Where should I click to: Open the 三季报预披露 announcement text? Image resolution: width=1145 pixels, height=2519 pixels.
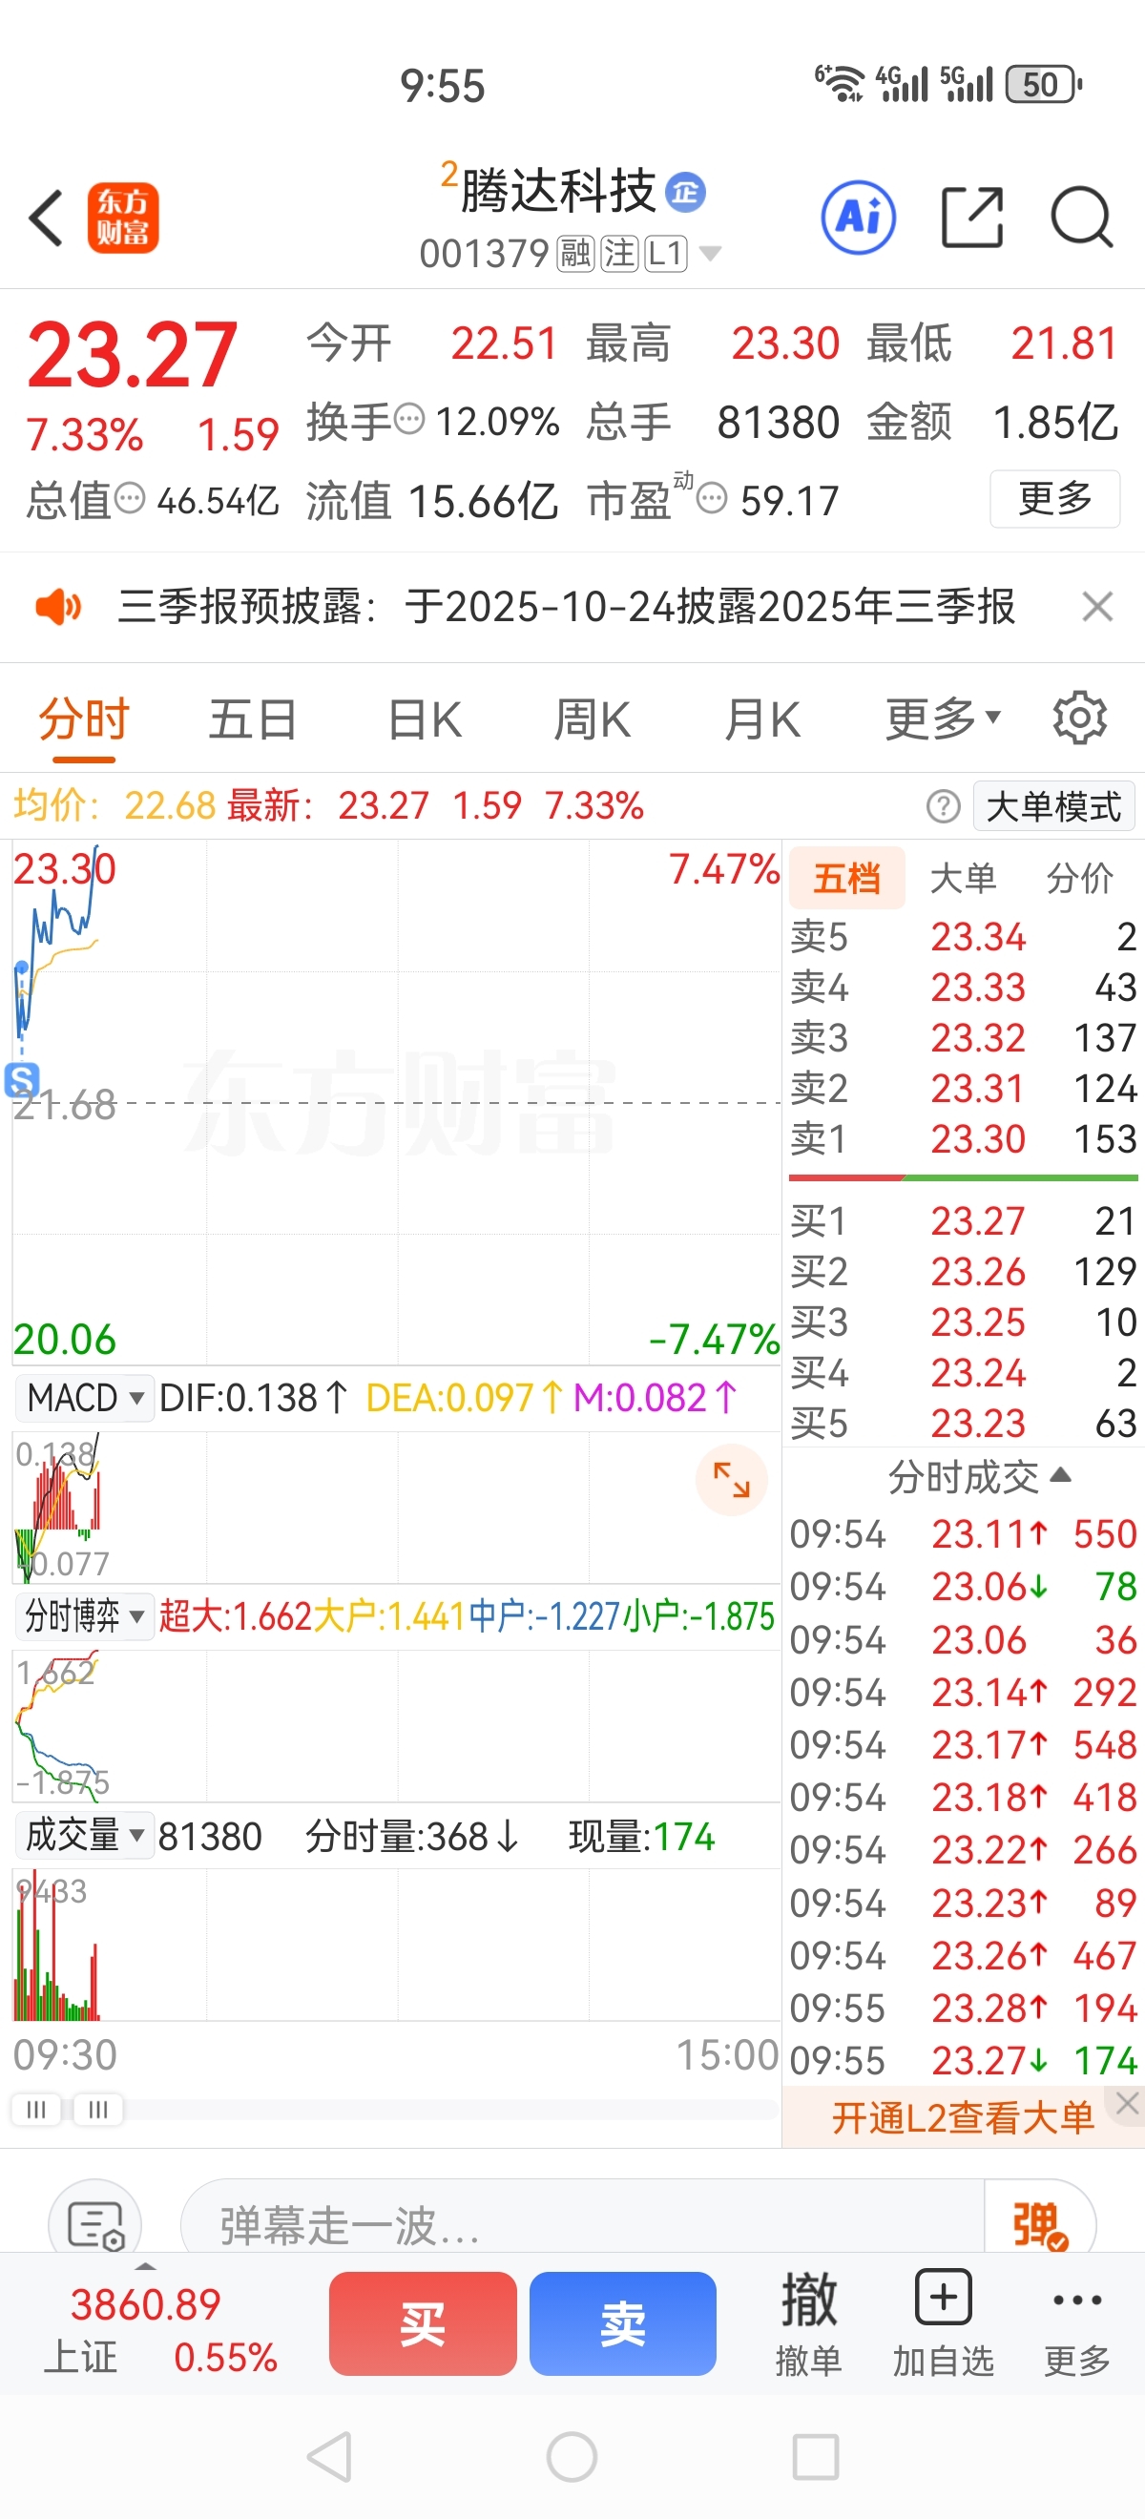(567, 606)
